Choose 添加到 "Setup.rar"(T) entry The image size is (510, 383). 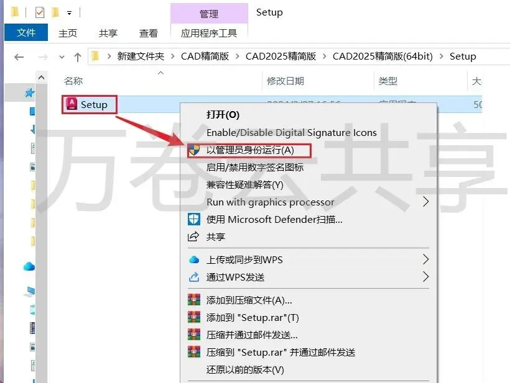[x=253, y=317]
